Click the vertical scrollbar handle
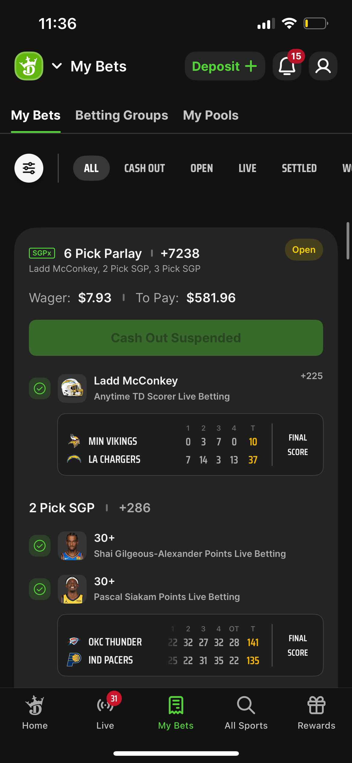352x763 pixels. click(x=348, y=241)
